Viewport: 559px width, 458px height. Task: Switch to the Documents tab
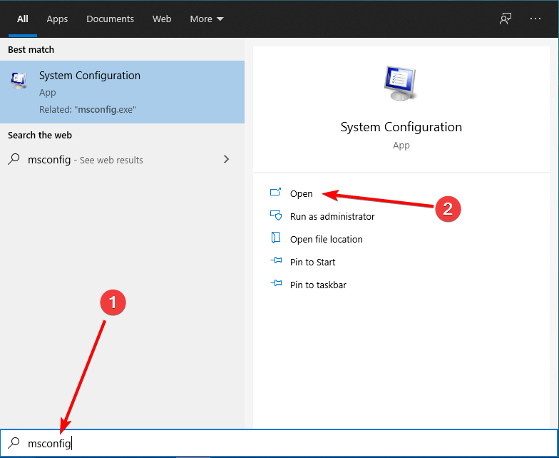(111, 19)
